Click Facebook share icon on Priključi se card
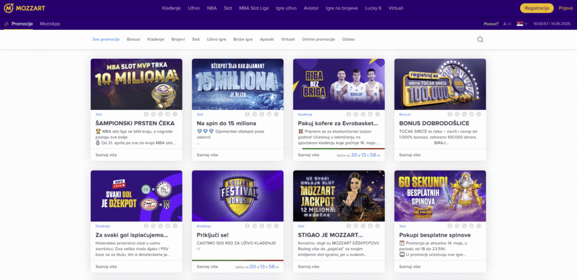577x280 pixels. (246, 226)
